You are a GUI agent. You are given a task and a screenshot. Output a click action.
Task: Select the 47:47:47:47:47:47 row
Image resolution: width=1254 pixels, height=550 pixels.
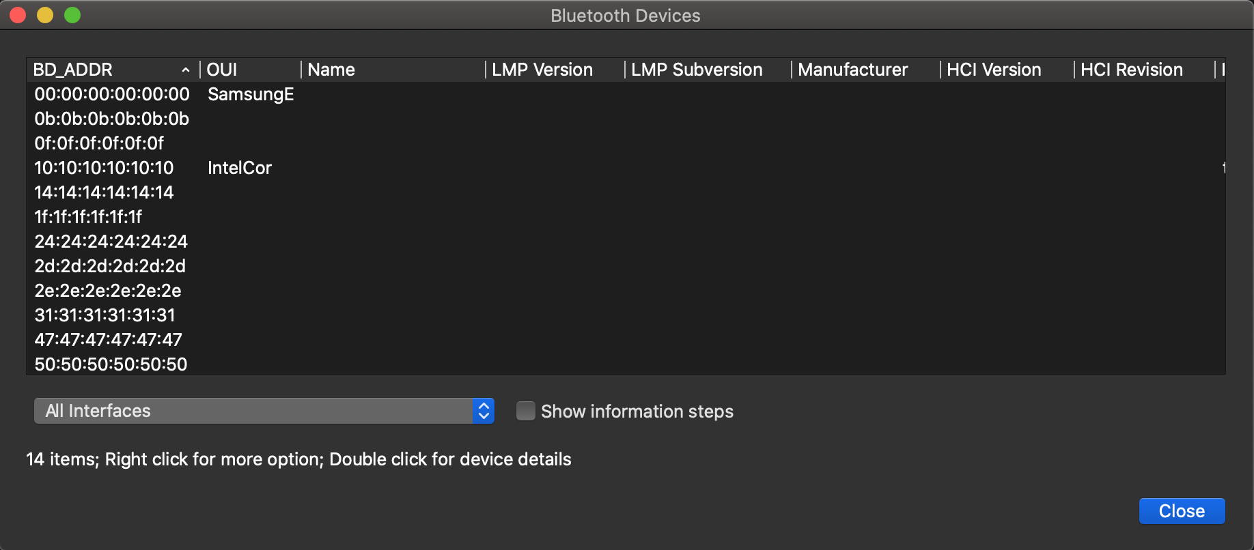[109, 340]
